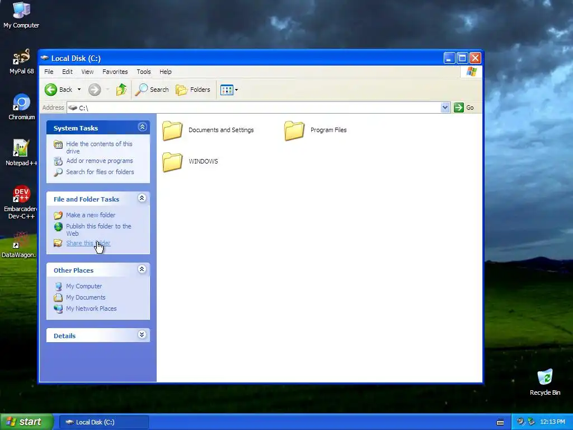The width and height of the screenshot is (573, 430).
Task: Open My Documents in Other Places
Action: (86, 297)
